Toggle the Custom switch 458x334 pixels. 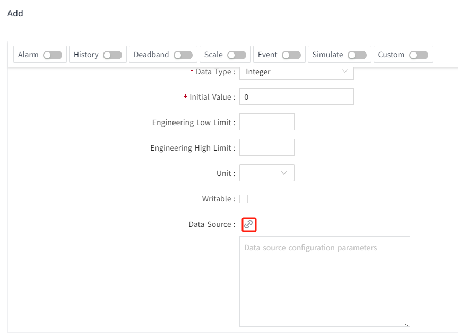(x=419, y=55)
